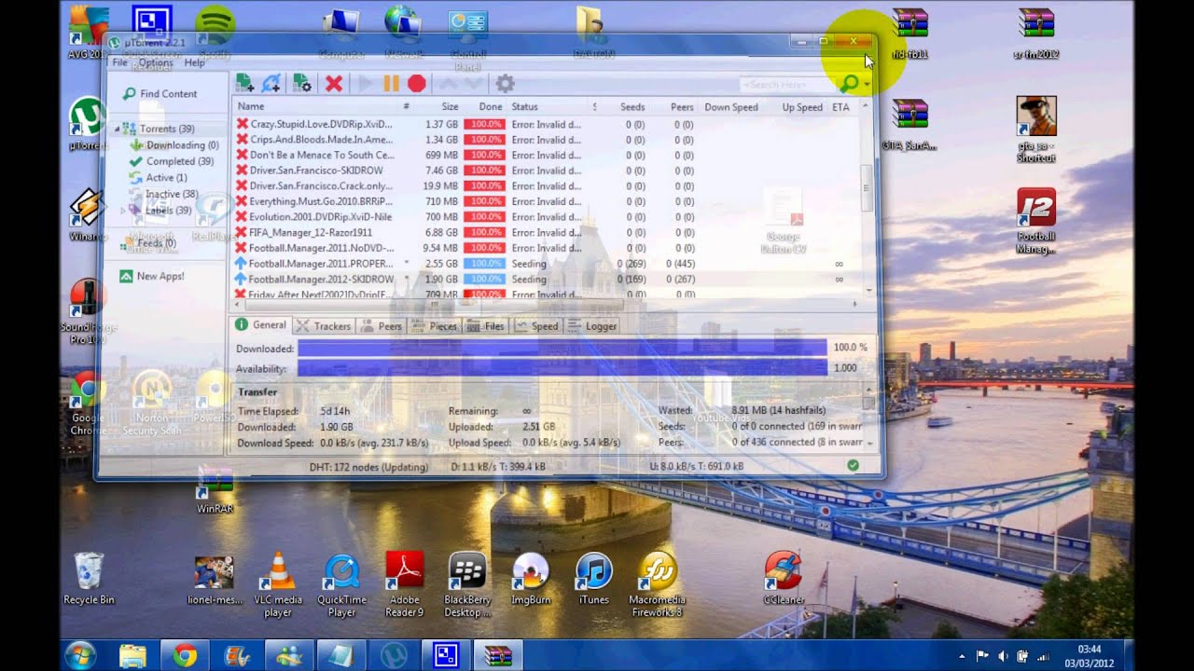Click the Add Torrent from URL icon
The width and height of the screenshot is (1194, 671).
(271, 83)
